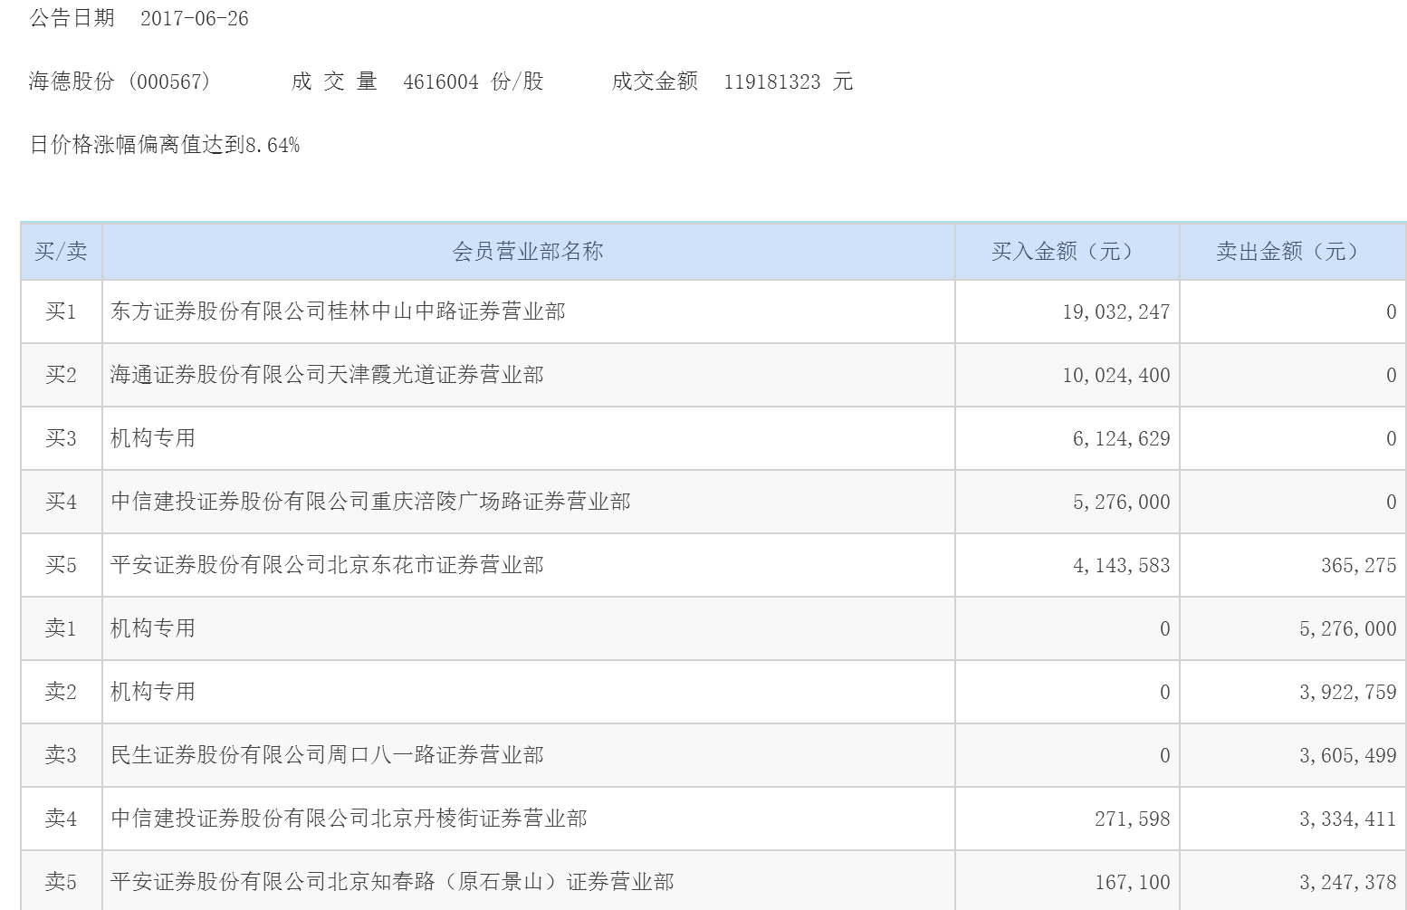Click 机构专用 in the 卖1 row
This screenshot has height=910, width=1407.
click(x=153, y=628)
